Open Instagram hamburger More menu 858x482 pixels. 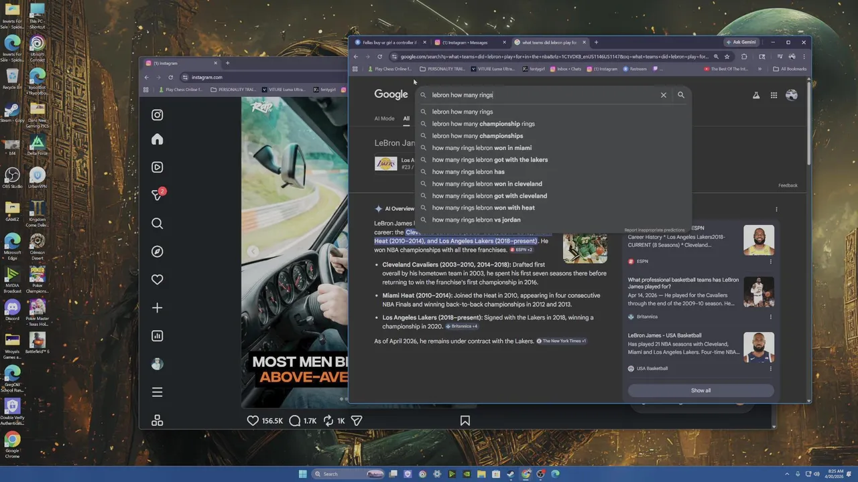[x=157, y=392]
